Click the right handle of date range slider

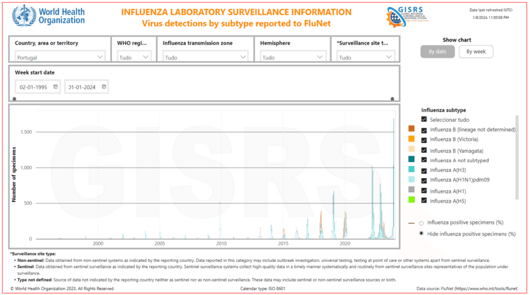(x=392, y=98)
